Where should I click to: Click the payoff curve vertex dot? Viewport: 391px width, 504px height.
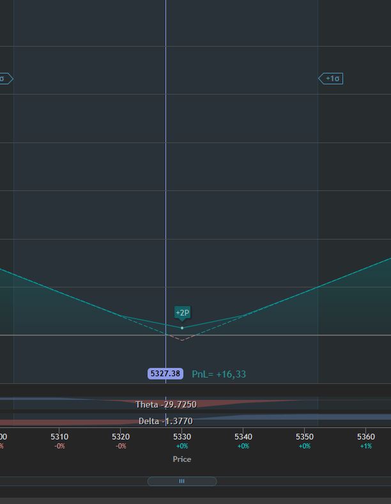(x=182, y=328)
